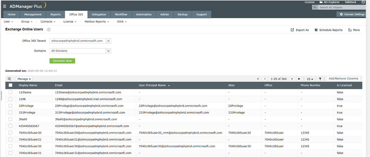Open the filter funnel icon
Image resolution: width=370 pixels, height=157 pixels.
320,79
